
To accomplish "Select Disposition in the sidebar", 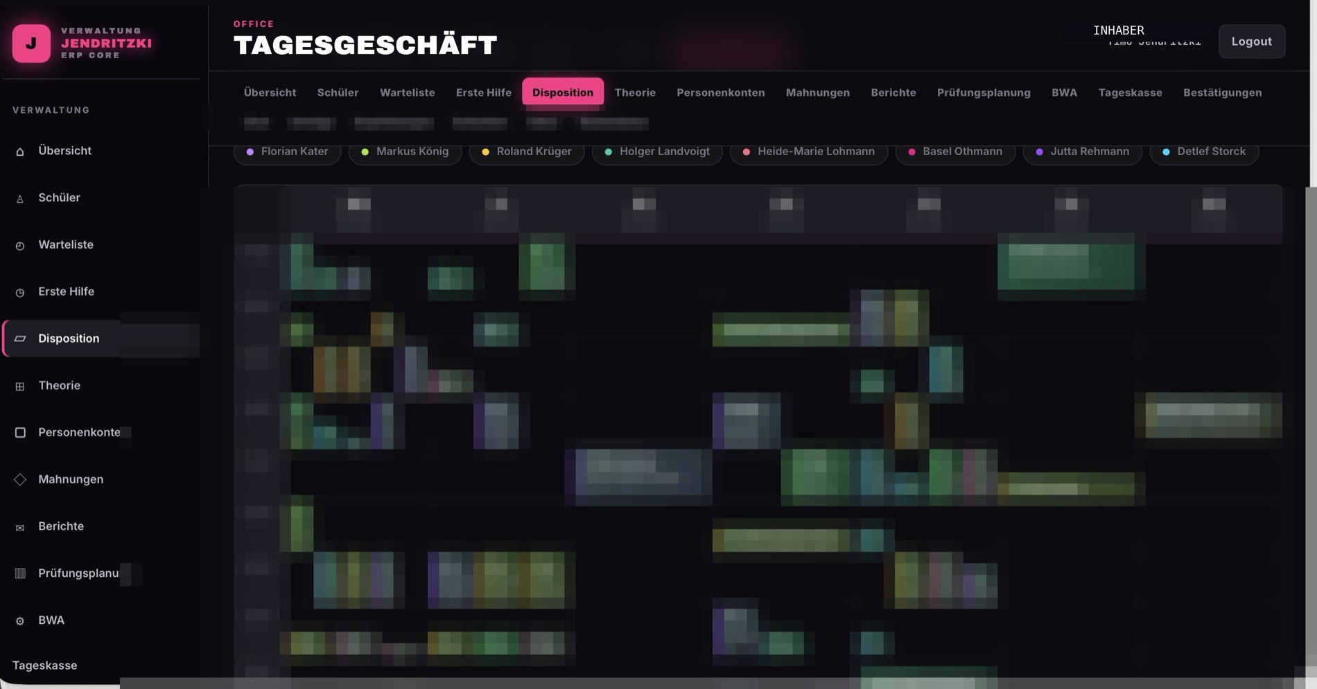I will [101, 339].
